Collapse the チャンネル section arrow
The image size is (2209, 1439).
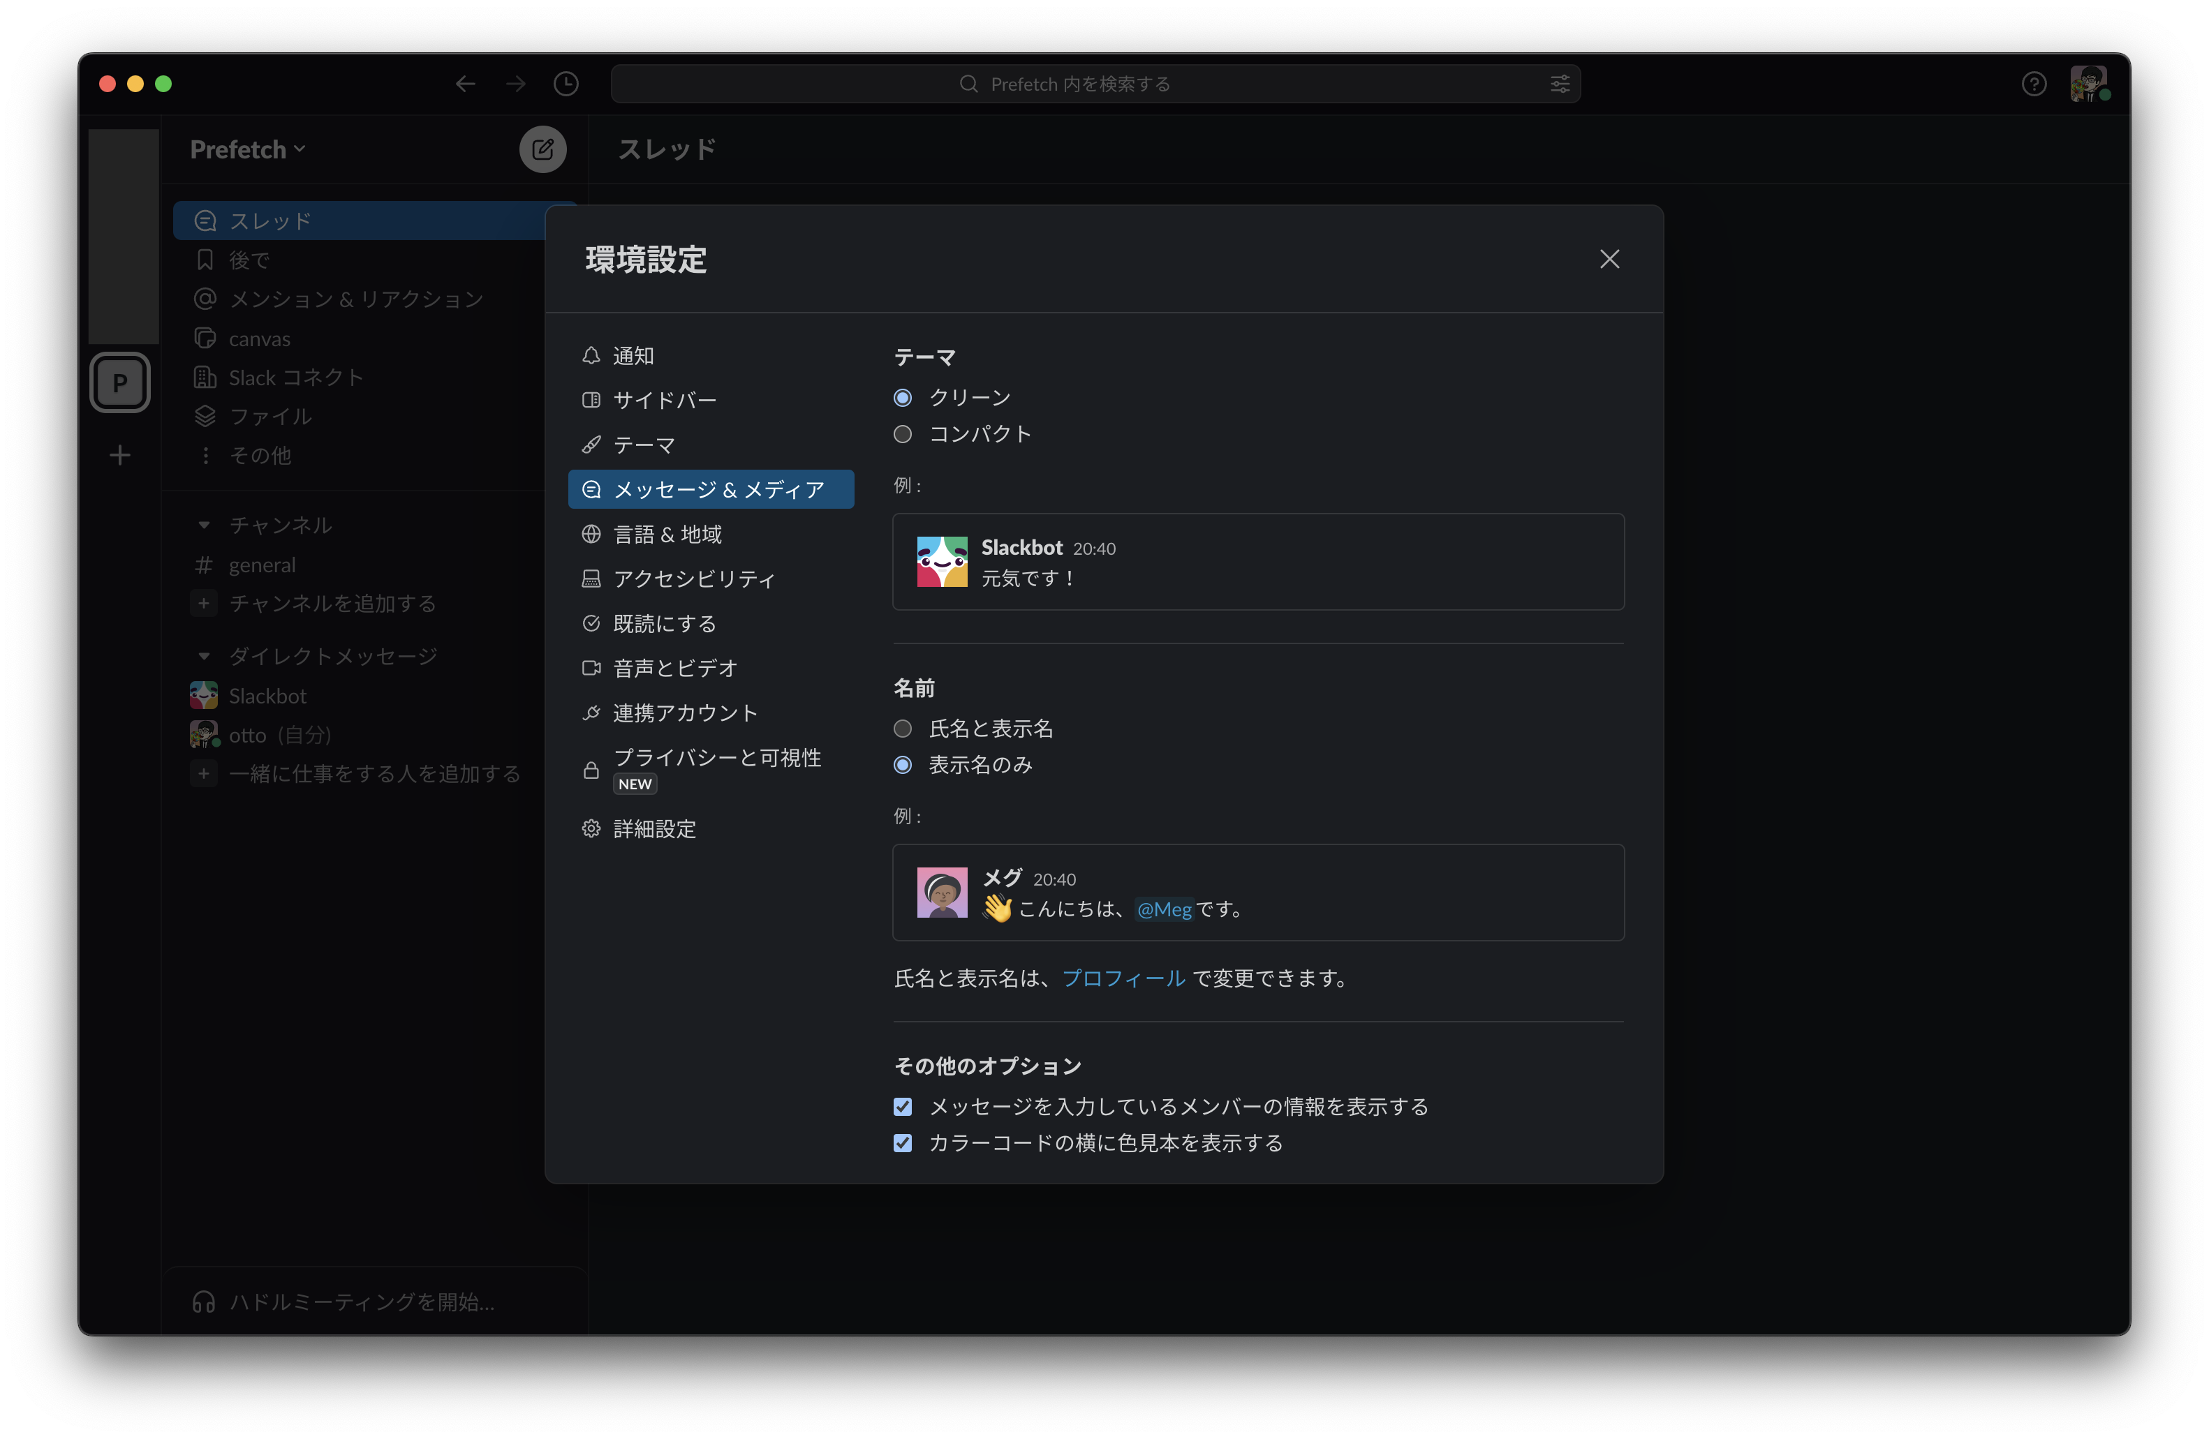(204, 525)
